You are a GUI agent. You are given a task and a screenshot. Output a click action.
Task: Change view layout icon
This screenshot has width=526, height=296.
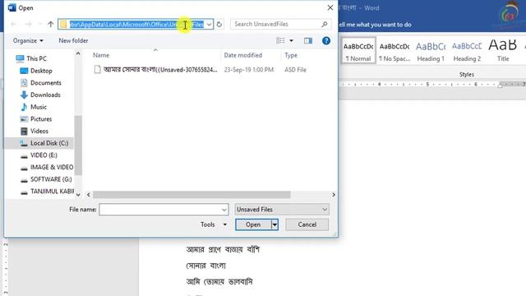click(280, 40)
